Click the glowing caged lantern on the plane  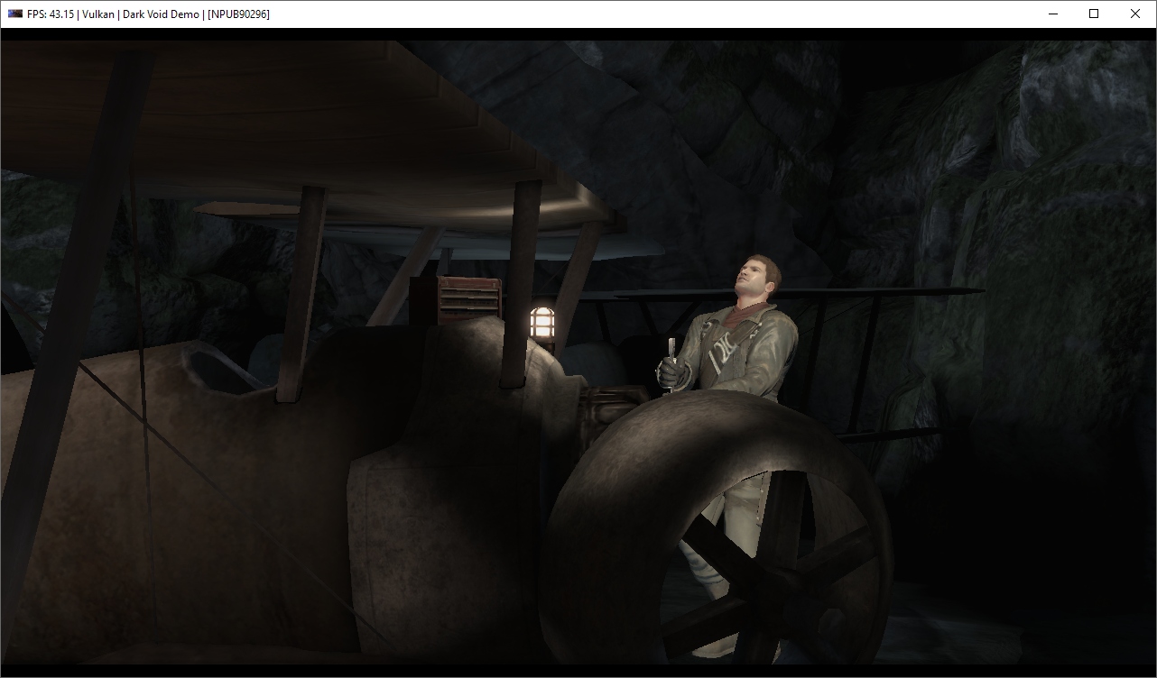click(541, 323)
